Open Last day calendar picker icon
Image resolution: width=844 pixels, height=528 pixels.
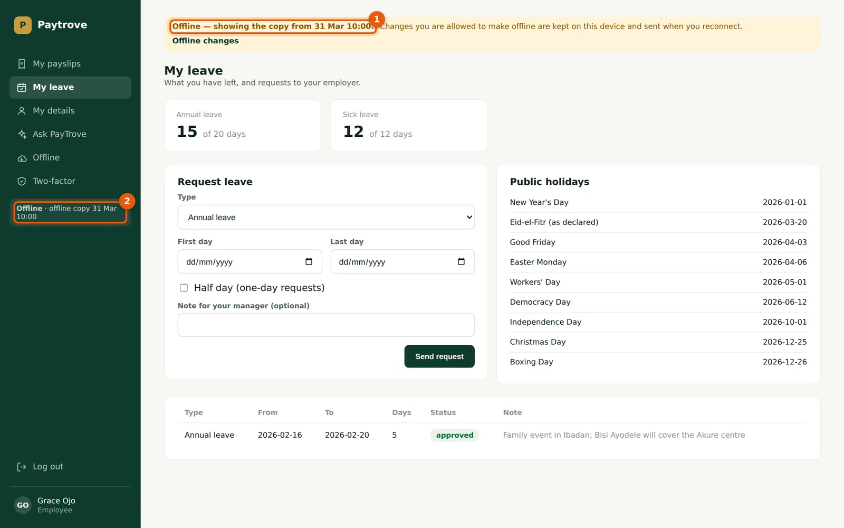(461, 261)
